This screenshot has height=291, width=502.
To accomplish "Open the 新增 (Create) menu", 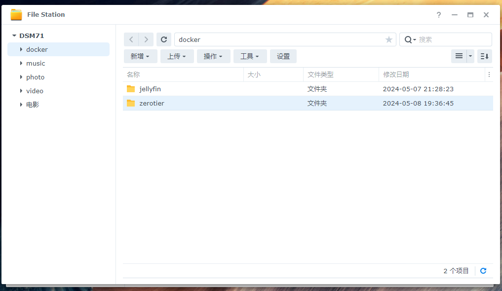I will [140, 56].
